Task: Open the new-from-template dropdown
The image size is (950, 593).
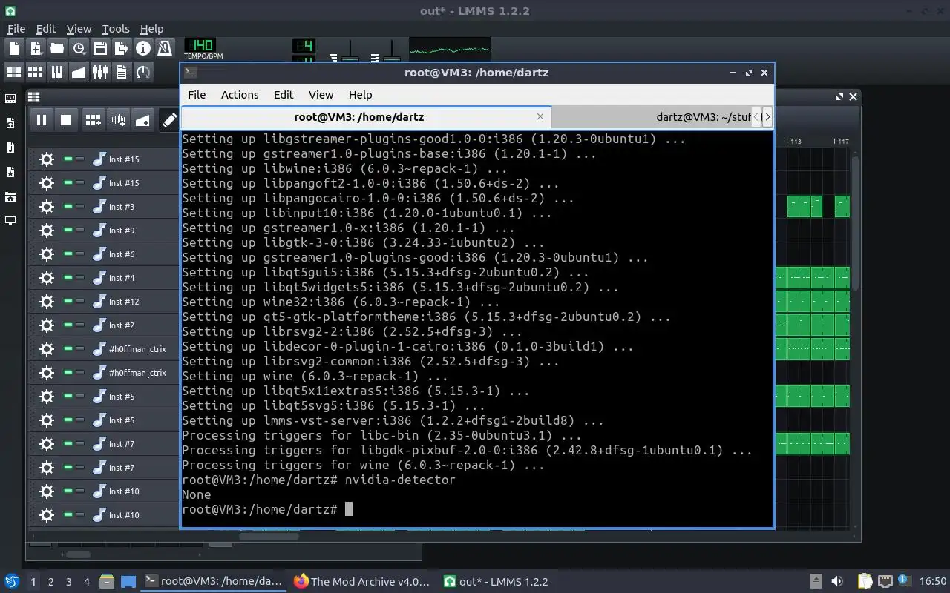Action: [35, 48]
